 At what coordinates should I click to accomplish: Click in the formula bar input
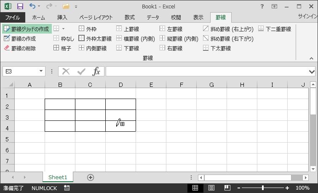(207, 71)
